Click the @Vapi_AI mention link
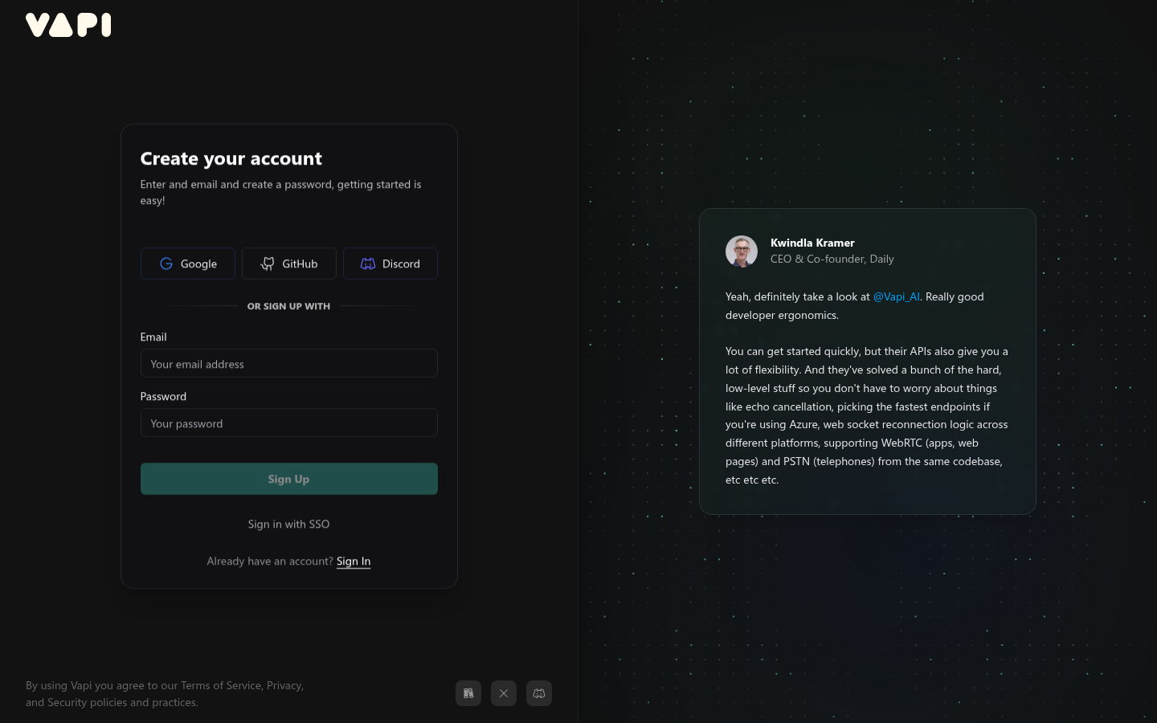Screen dimensions: 1157x723 [x=896, y=296]
